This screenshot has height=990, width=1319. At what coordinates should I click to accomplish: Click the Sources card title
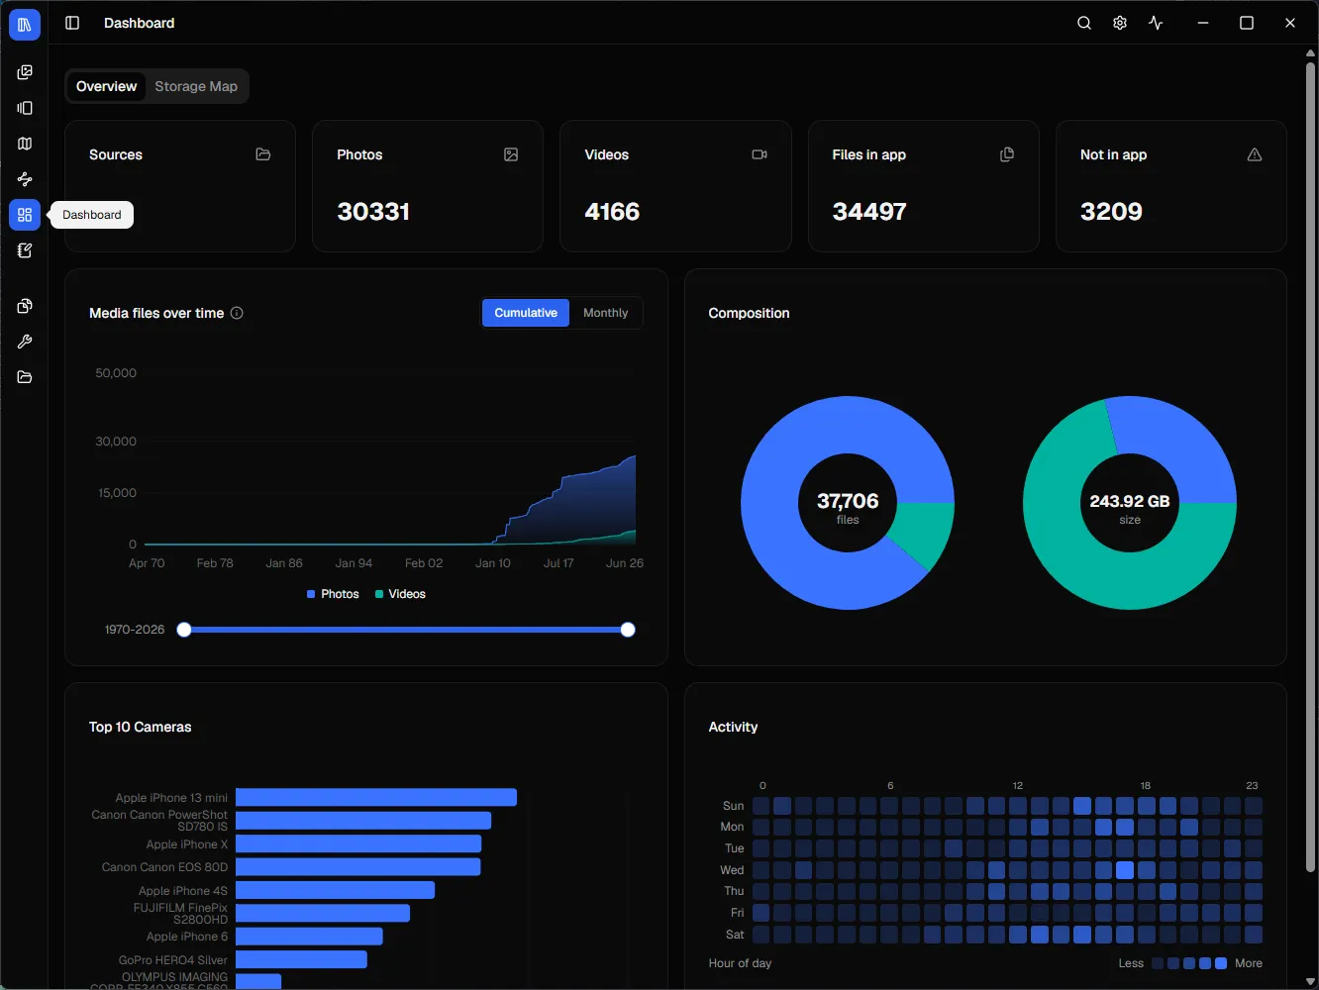tap(116, 154)
